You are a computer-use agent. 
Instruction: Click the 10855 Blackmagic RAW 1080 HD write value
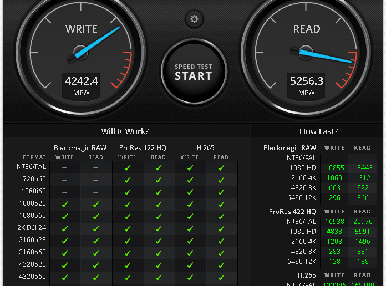coord(334,168)
